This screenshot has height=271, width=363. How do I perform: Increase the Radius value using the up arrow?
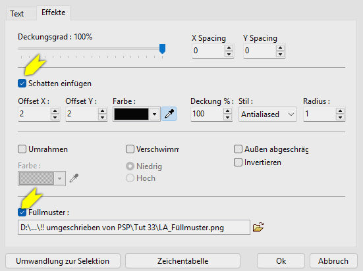[x=340, y=111]
